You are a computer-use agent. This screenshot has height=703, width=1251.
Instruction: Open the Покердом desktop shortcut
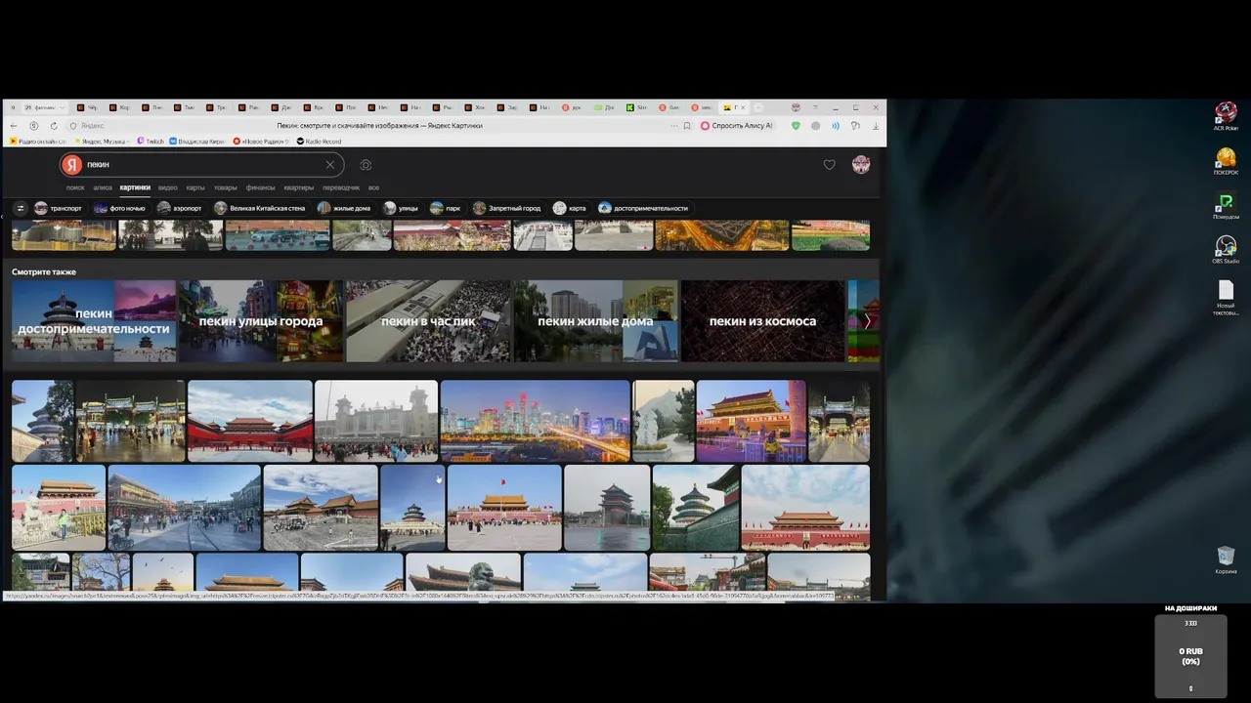(1226, 205)
